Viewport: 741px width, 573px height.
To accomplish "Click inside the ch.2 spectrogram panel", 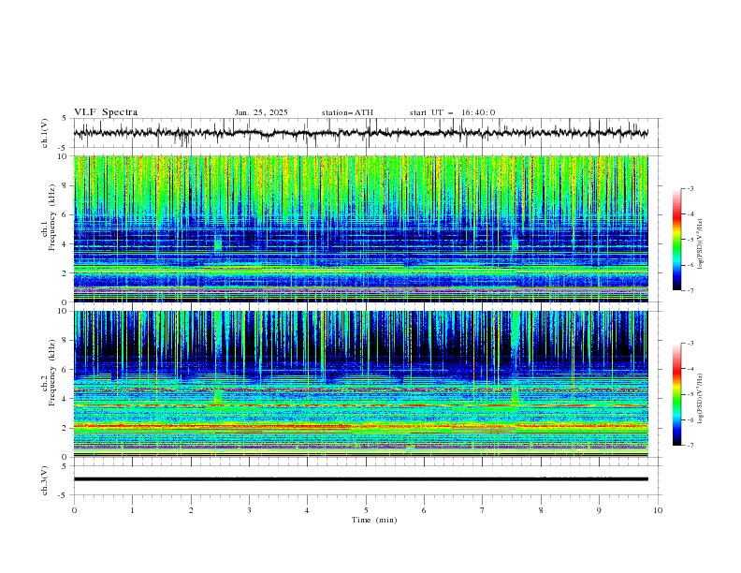I will coord(361,384).
